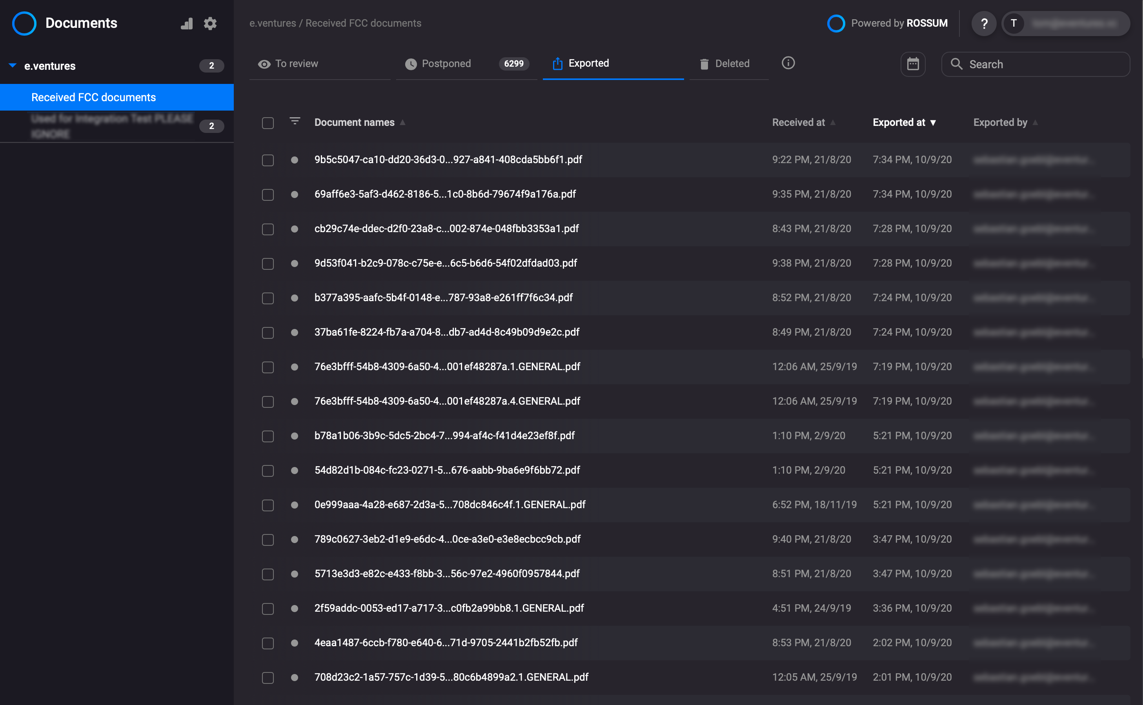Click the info circle icon
The height and width of the screenshot is (705, 1143).
tap(788, 63)
